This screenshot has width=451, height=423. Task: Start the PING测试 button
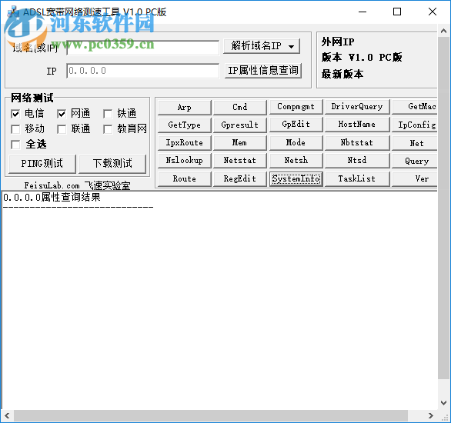click(x=42, y=164)
